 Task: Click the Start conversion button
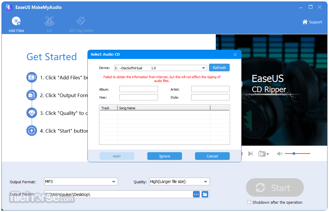[x=275, y=187]
